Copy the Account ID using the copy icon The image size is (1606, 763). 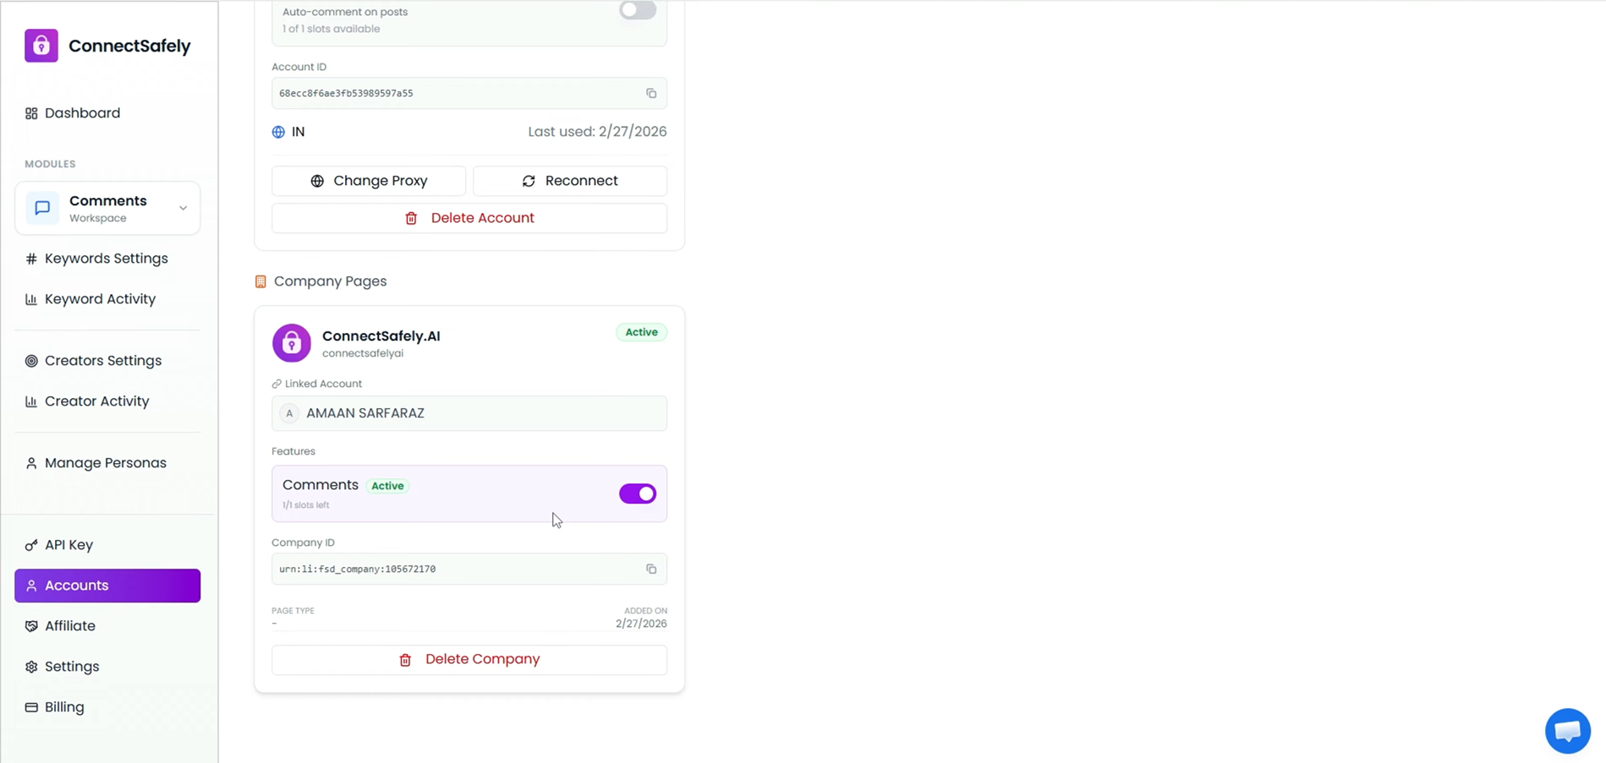pyautogui.click(x=650, y=93)
